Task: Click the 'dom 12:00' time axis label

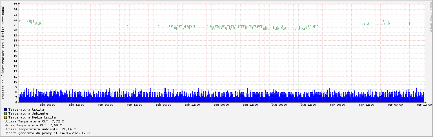Action: (x=250, y=105)
